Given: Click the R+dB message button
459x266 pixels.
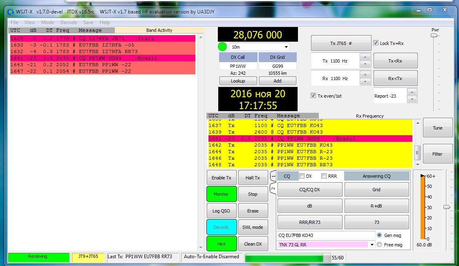Looking at the screenshot, I should coord(376,206).
